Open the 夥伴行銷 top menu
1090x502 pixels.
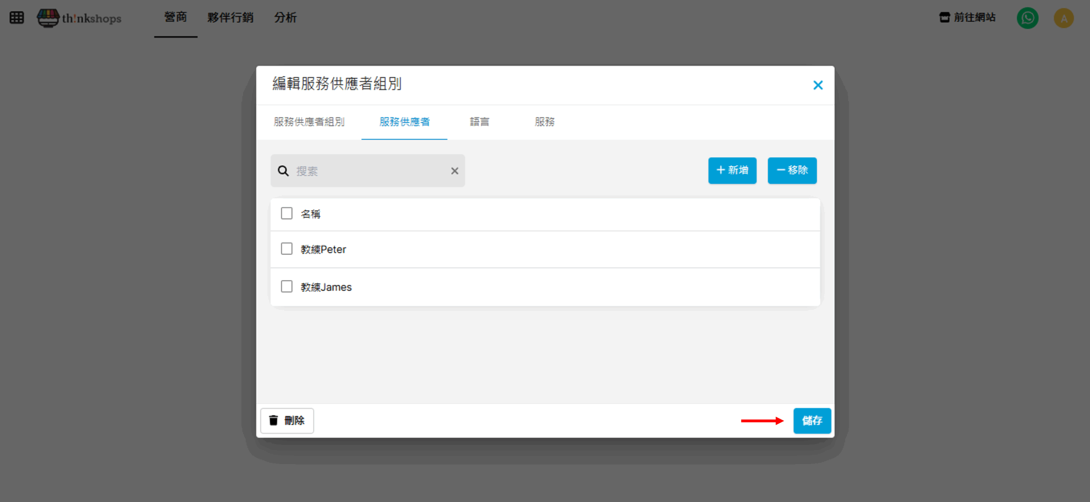point(230,17)
